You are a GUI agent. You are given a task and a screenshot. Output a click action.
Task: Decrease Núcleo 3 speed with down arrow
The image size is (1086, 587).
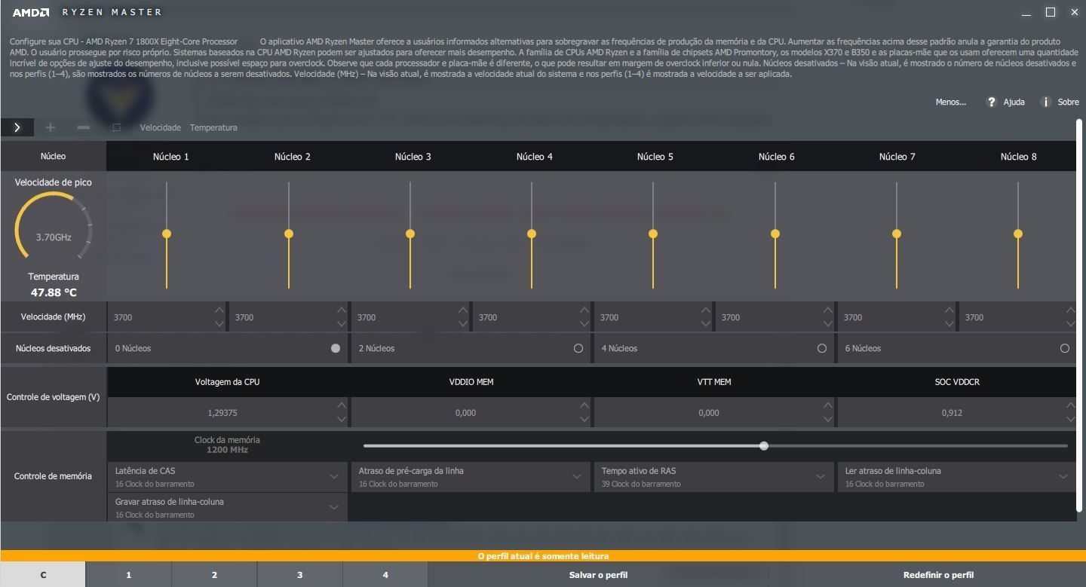coord(463,324)
